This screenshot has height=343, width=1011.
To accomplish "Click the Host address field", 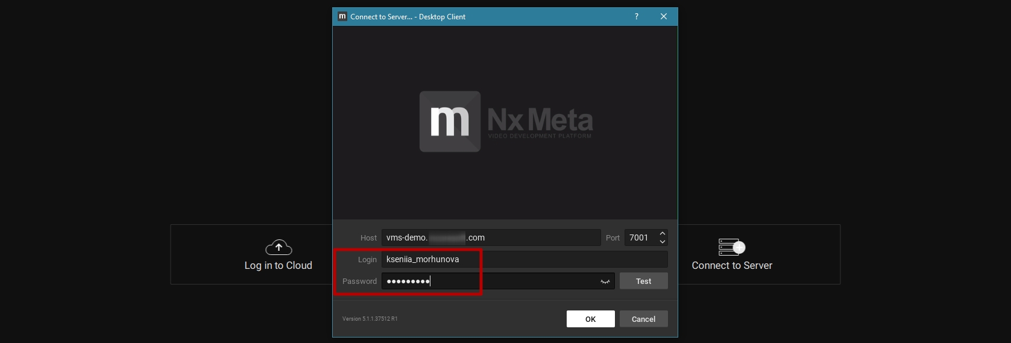I will pyautogui.click(x=491, y=238).
